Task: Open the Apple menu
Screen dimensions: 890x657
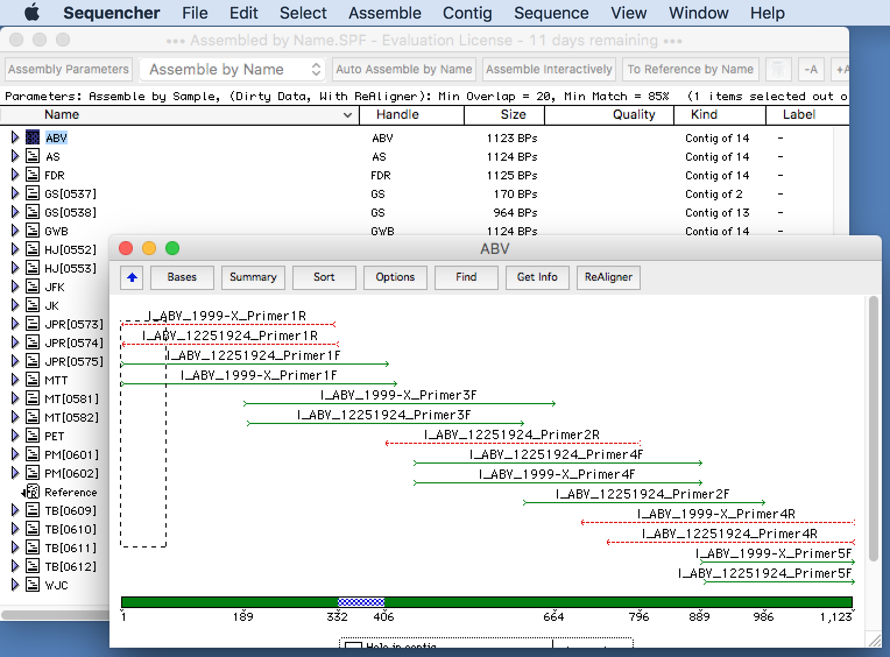Action: pos(32,12)
